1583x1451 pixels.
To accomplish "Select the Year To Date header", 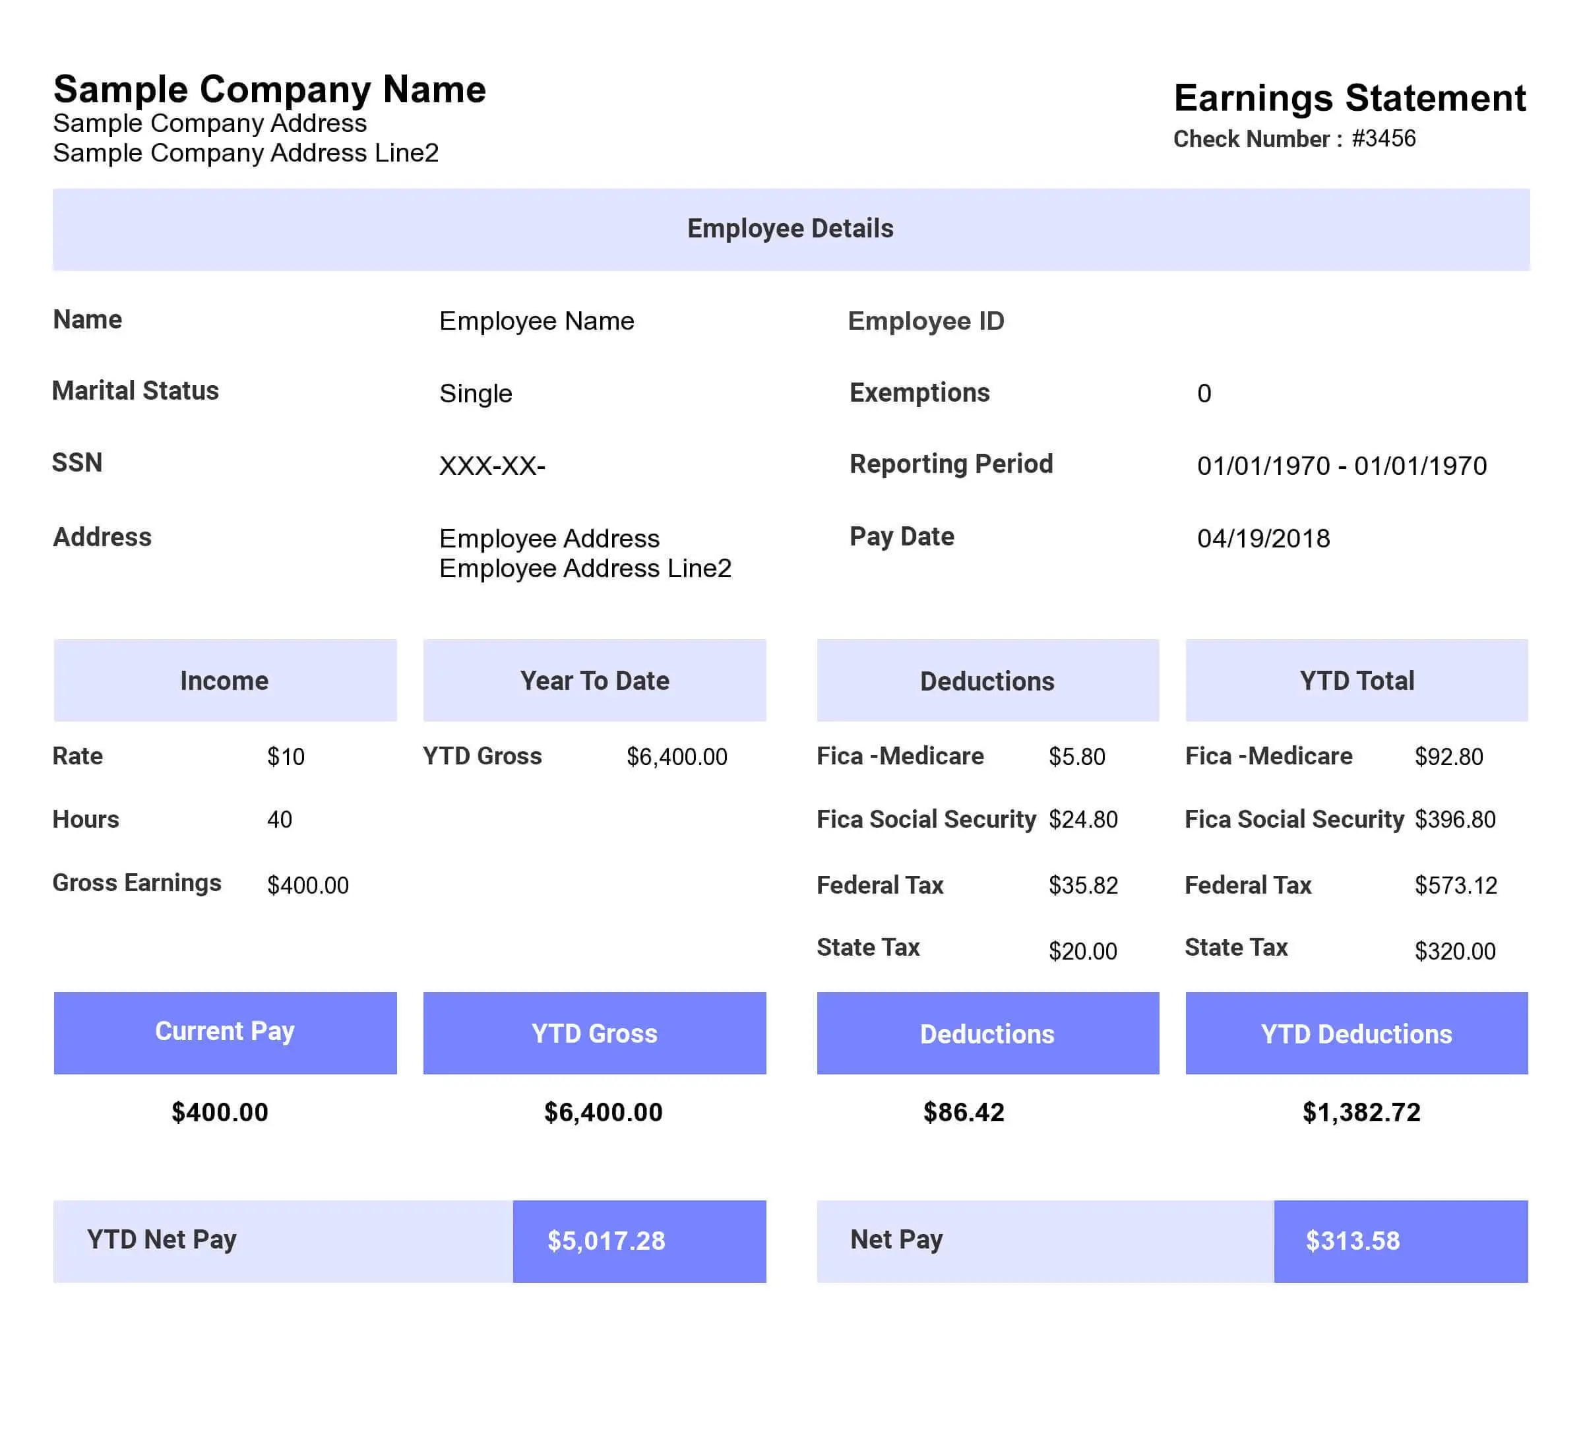I will point(594,681).
